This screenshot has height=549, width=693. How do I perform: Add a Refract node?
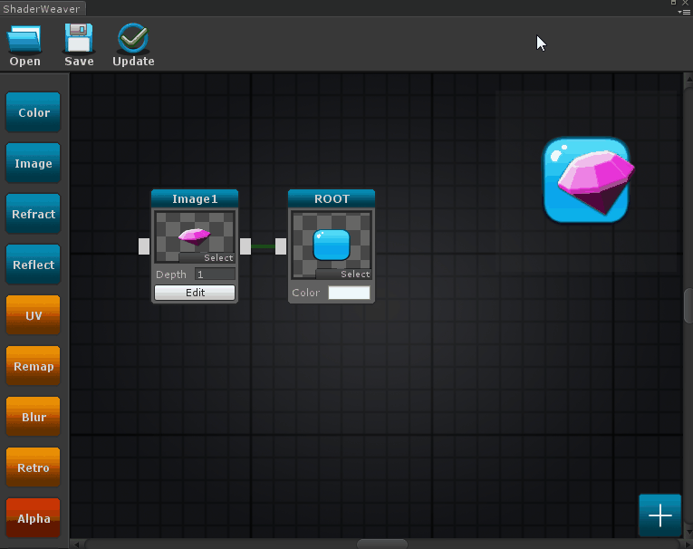coord(34,214)
